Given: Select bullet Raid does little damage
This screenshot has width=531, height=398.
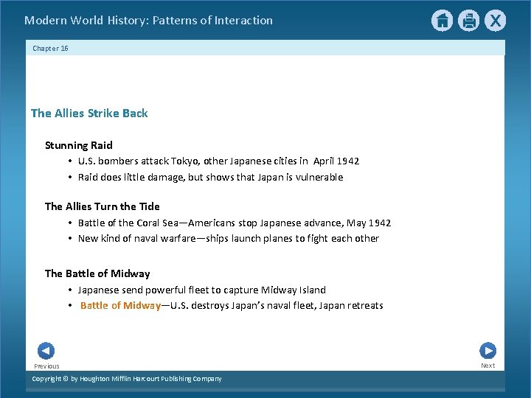Looking at the screenshot, I should click(x=211, y=178).
